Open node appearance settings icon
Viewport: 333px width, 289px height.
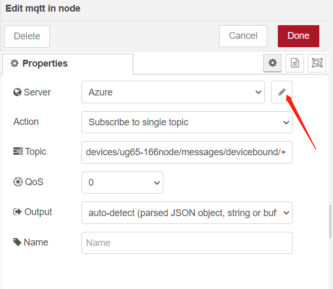(317, 63)
